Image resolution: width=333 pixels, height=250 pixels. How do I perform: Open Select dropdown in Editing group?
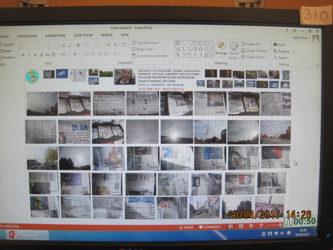pos(282,58)
